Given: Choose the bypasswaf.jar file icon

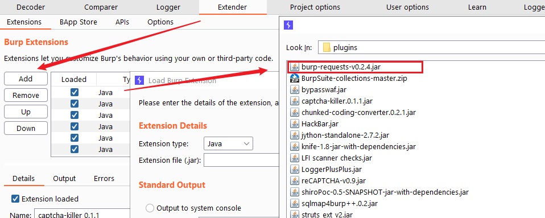Looking at the screenshot, I should pos(295,90).
